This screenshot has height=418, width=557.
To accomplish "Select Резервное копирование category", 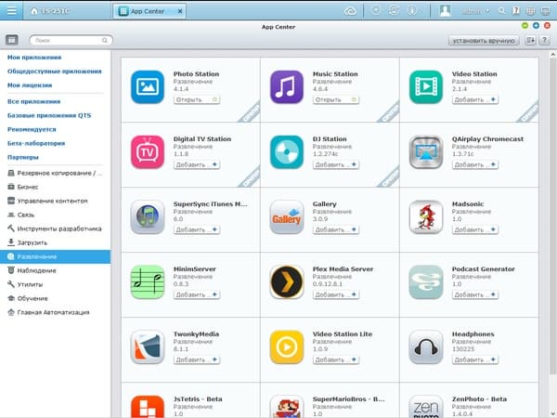I will [55, 173].
